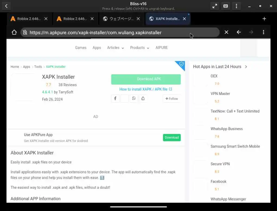Open version 4.6.4.1 link

click(47, 92)
